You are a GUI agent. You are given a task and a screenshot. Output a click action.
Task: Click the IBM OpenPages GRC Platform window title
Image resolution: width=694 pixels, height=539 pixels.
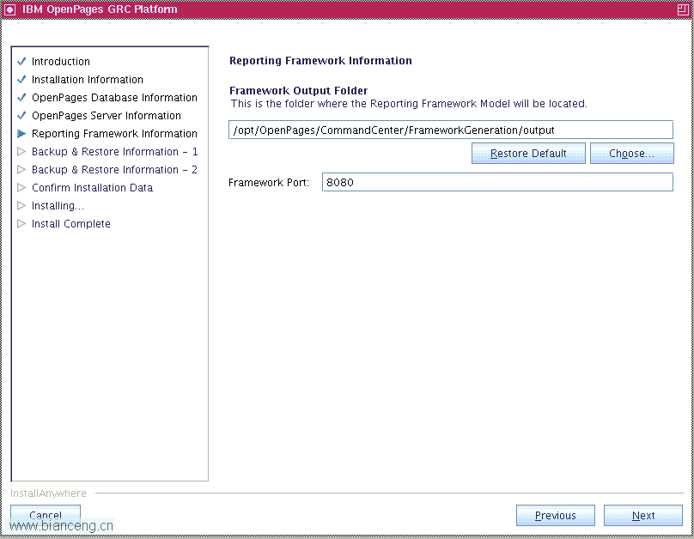click(x=100, y=9)
